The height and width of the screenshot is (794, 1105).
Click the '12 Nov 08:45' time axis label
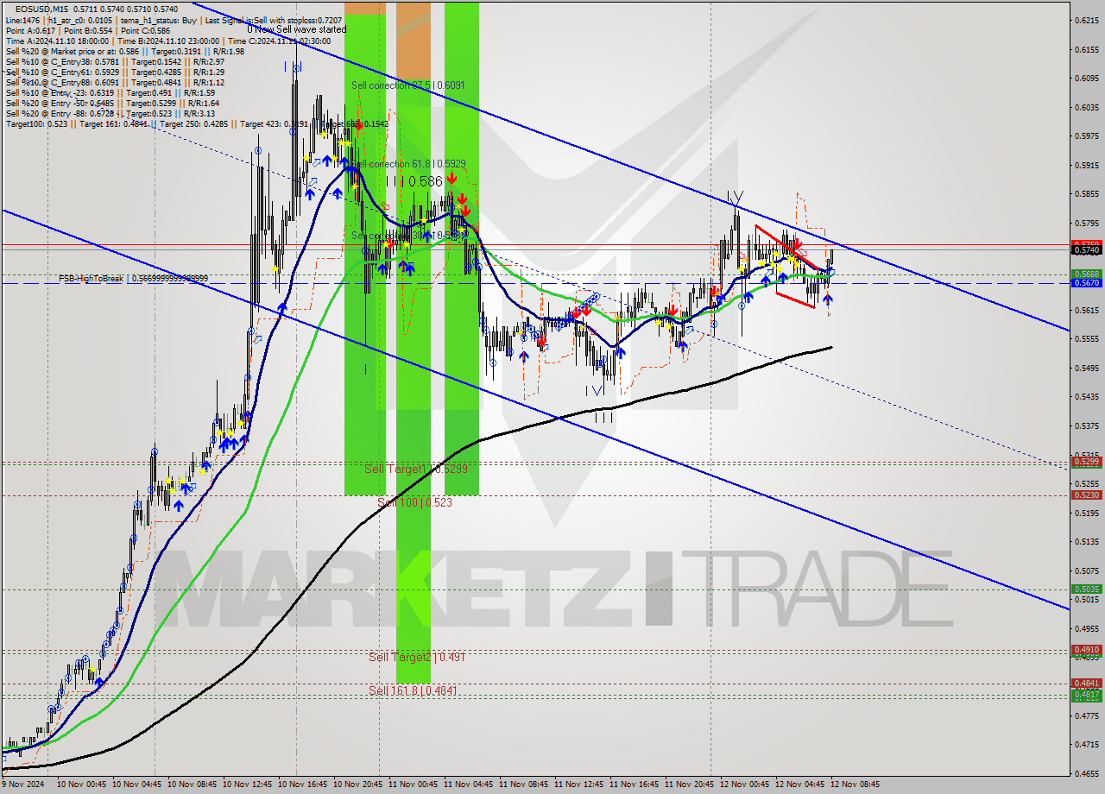[x=856, y=785]
